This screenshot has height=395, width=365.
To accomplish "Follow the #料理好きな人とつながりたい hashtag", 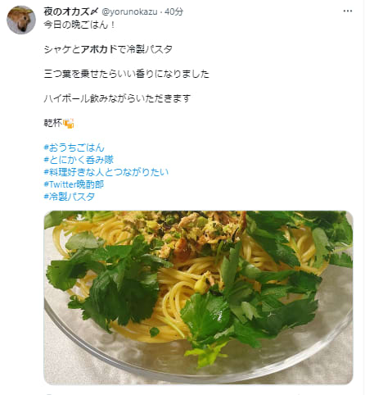I will [106, 172].
